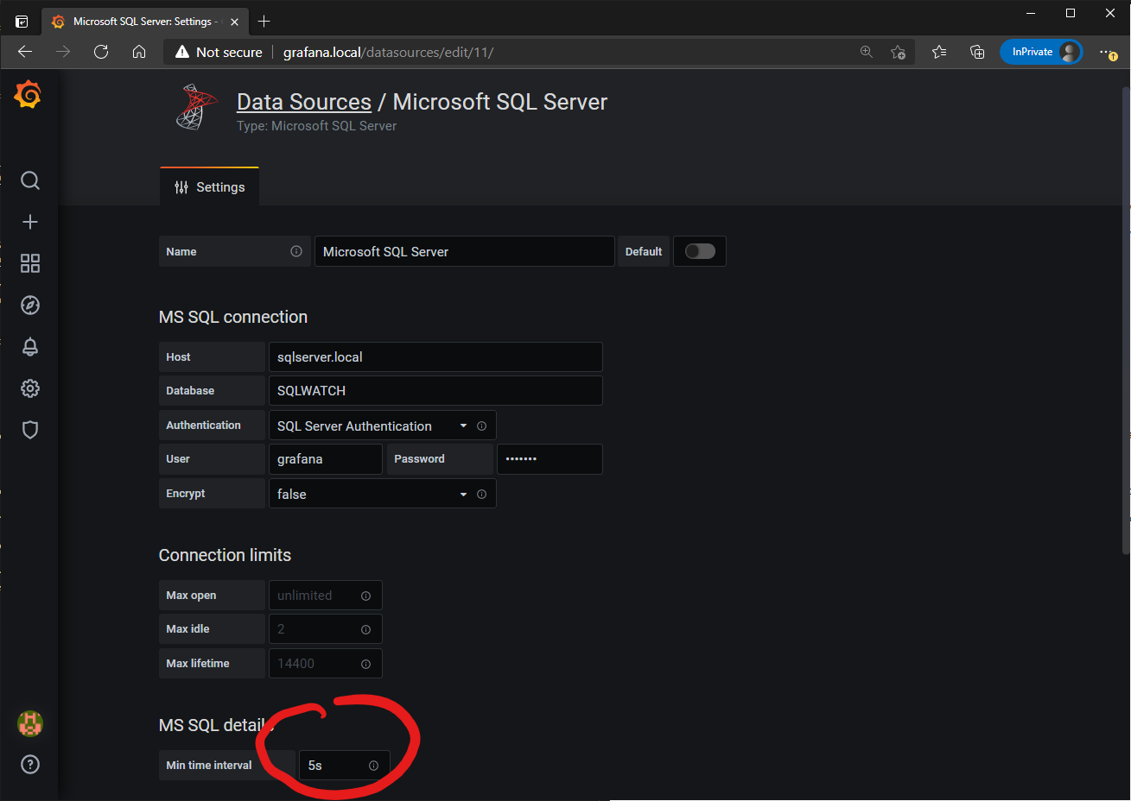
Task: Click the browser address bar URL
Action: pos(388,52)
